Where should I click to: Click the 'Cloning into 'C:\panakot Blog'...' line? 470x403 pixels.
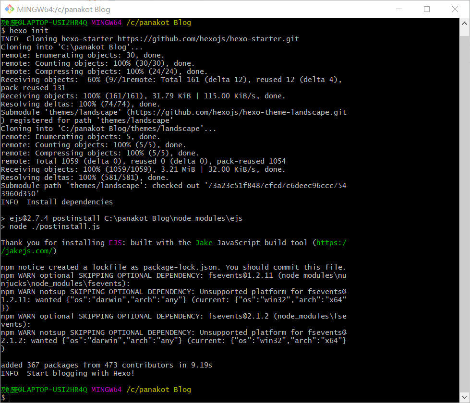(x=72, y=47)
